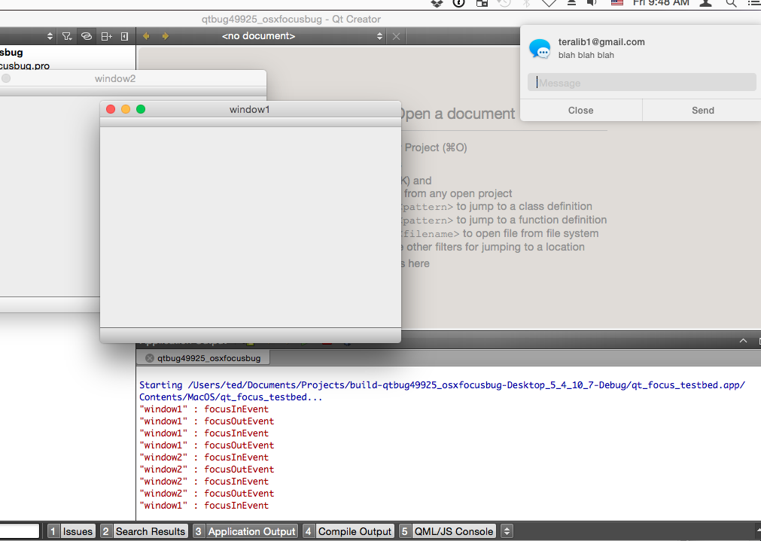Click the Messages chat bubble notification icon
761x541 pixels.
tap(540, 49)
